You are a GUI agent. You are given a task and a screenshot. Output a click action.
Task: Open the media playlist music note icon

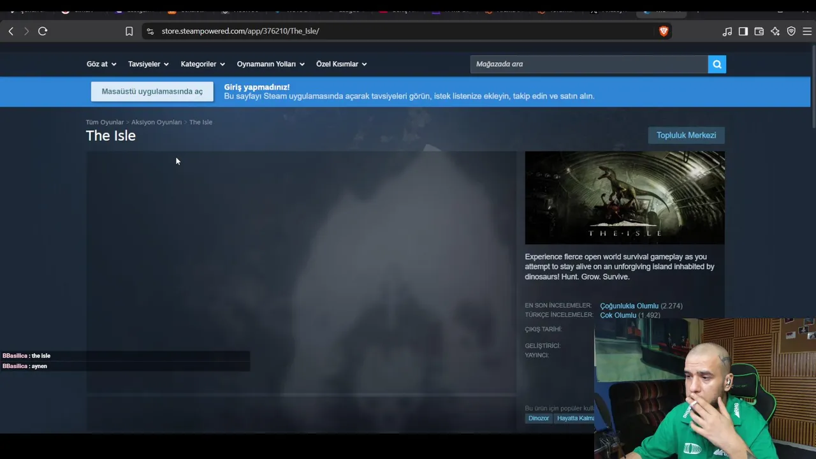coord(727,31)
